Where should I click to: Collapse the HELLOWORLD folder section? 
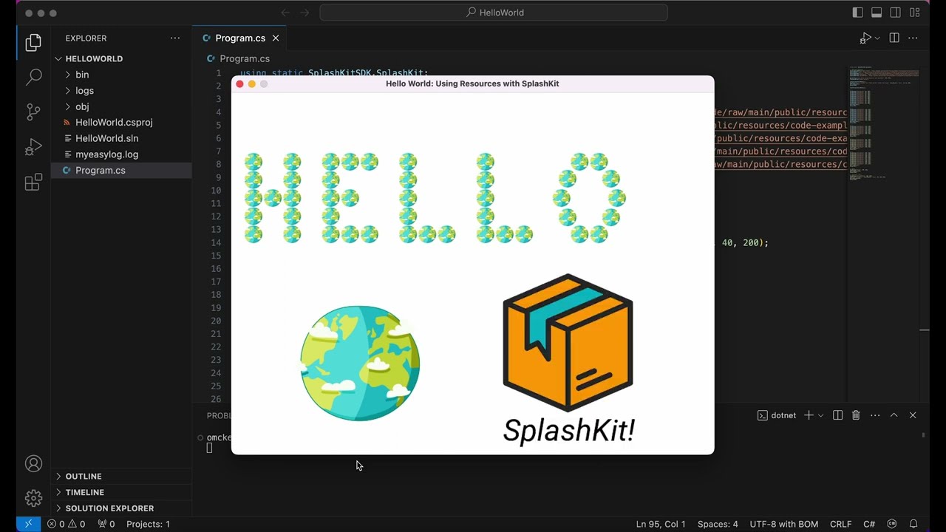click(121, 58)
